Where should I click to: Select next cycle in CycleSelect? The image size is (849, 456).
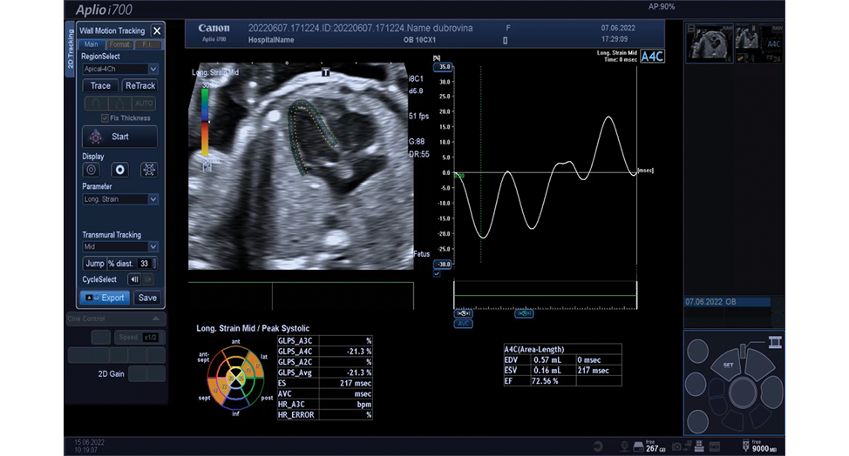148,279
